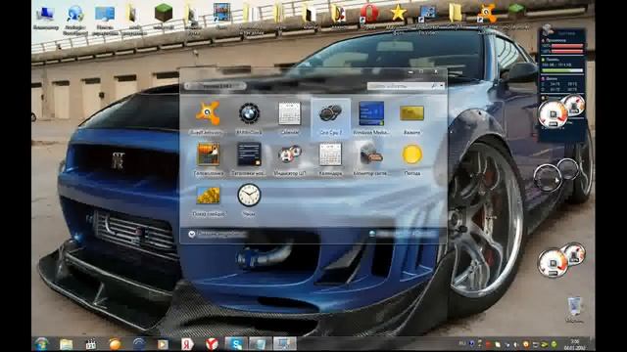The height and width of the screenshot is (352, 627).
Task: Select the Календарь gadget in second row
Action: click(331, 158)
